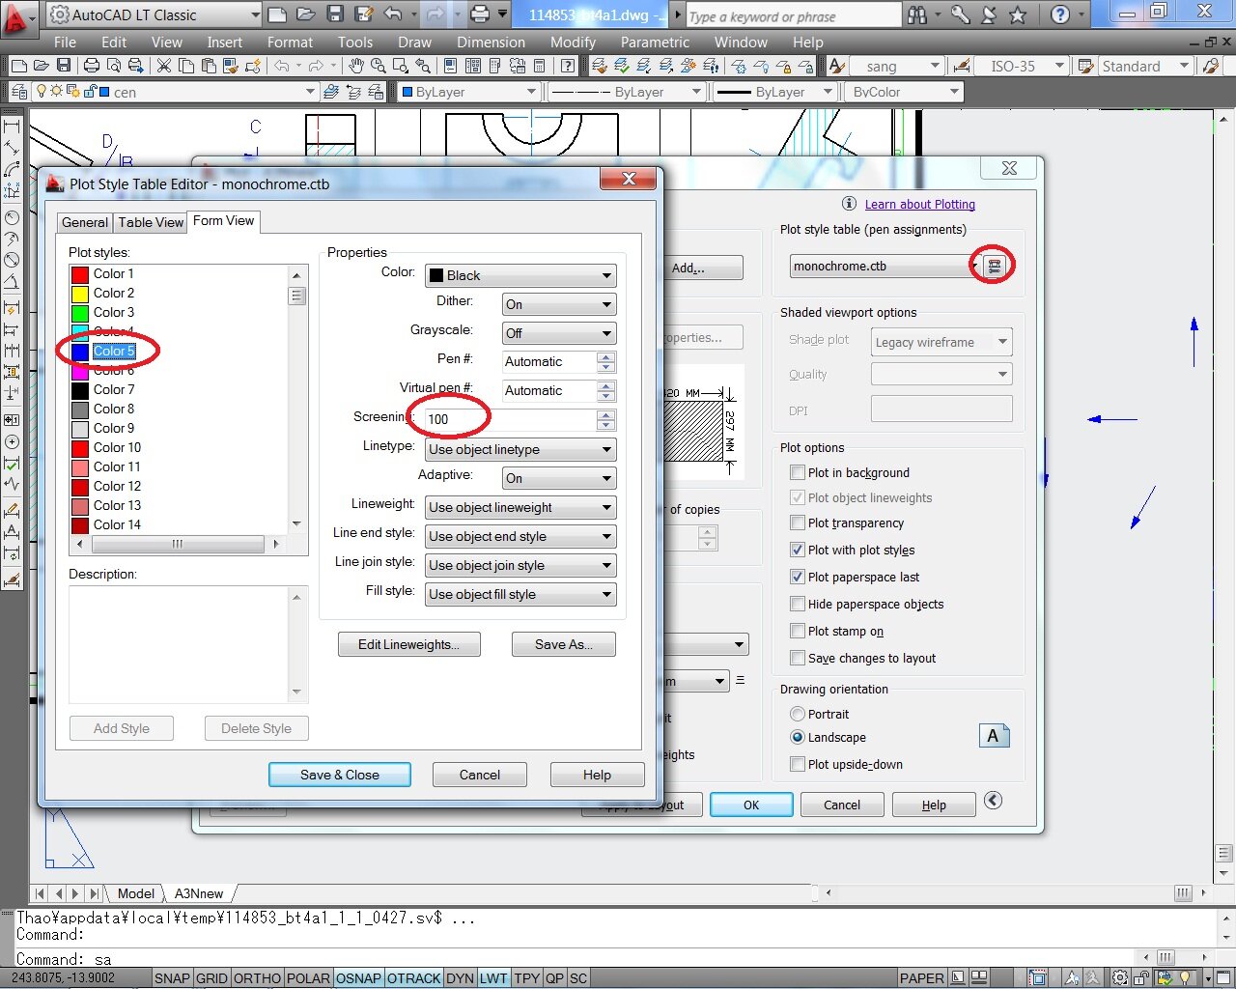
Task: Open the Learn about Plotting link
Action: click(919, 205)
